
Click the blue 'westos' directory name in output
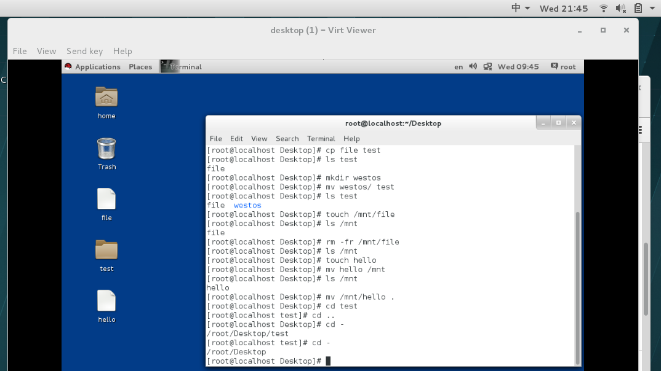[247, 205]
